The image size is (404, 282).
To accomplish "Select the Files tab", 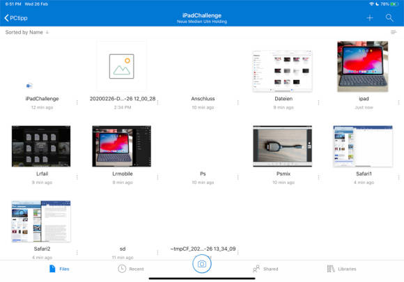I will tap(59, 269).
